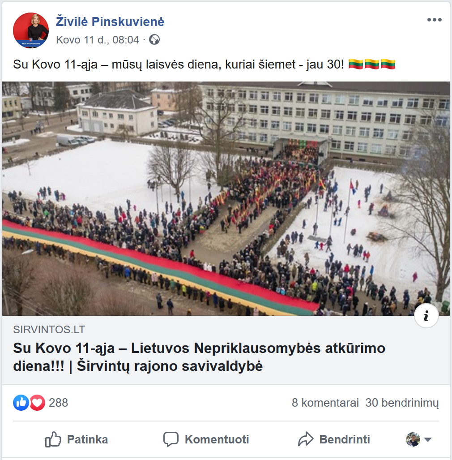The image size is (452, 460).
Task: Click the public globe privacy icon
Action: coord(154,39)
